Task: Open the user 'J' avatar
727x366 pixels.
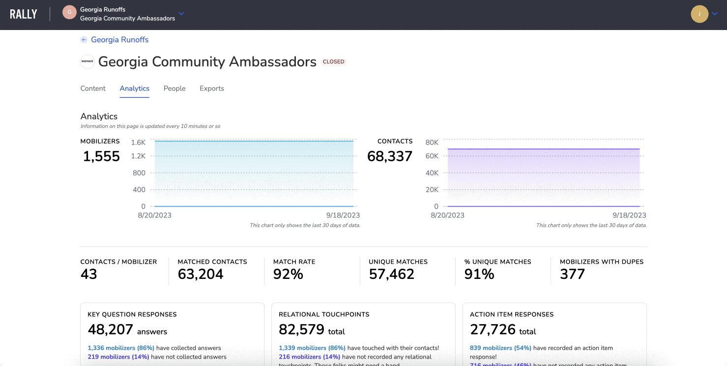Action: 699,14
